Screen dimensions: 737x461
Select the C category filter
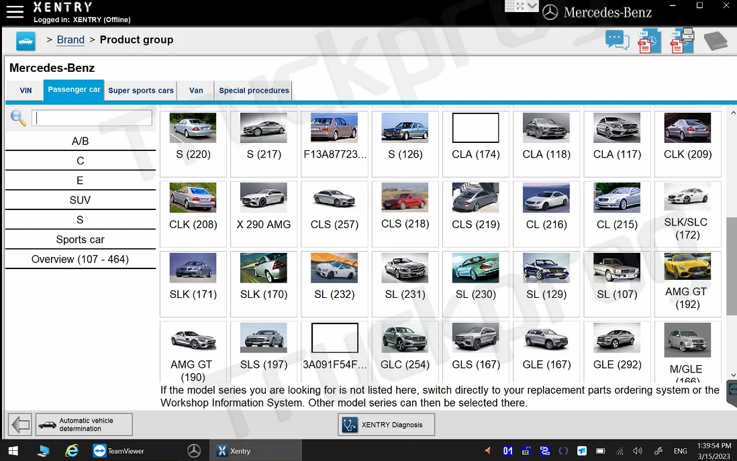tap(81, 161)
